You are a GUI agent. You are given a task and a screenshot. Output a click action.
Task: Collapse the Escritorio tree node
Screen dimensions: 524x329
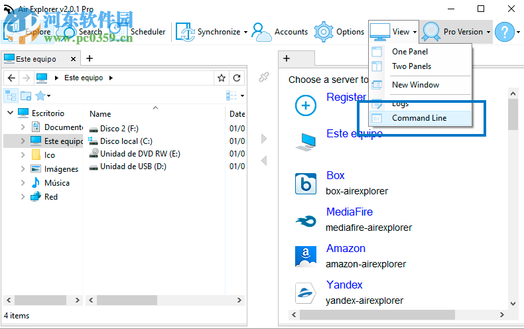click(10, 113)
